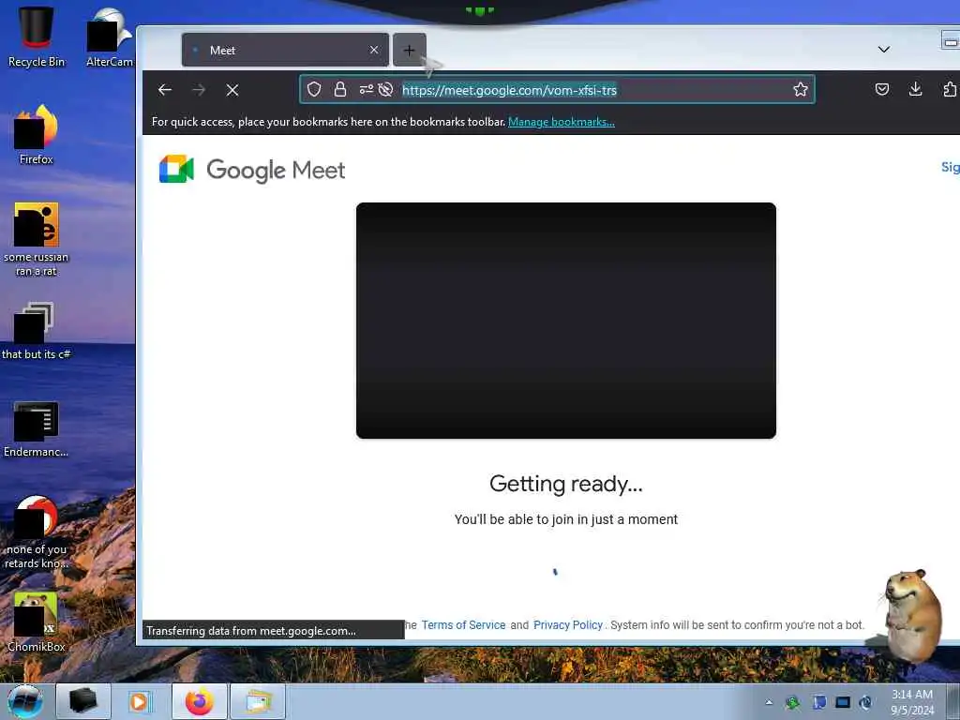Open the Endermanc... desktop shortcut
Viewport: 960px width, 720px height.
[37, 428]
